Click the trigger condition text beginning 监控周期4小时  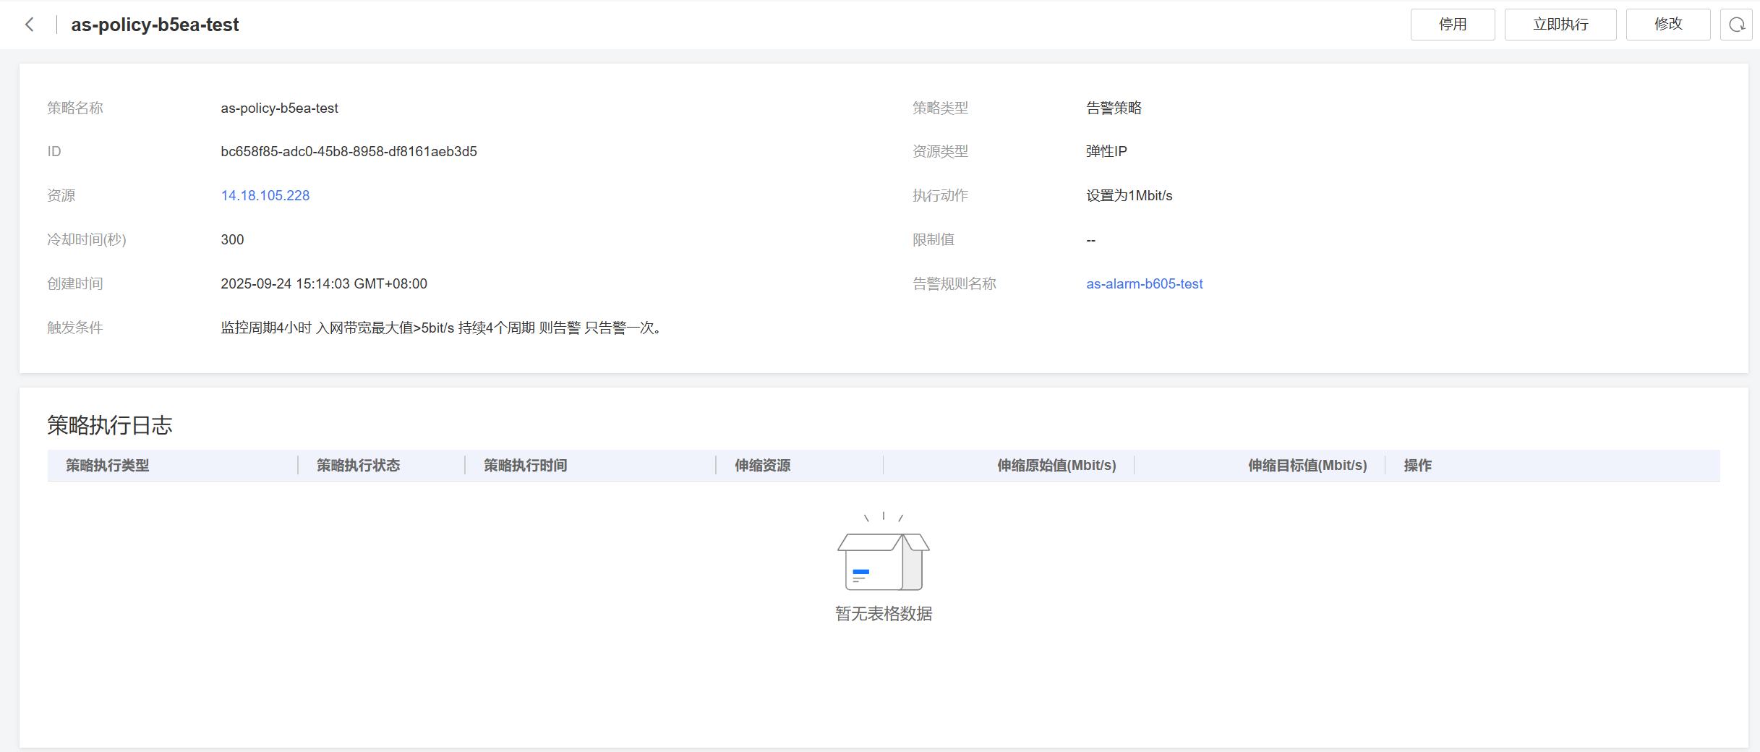[x=440, y=328]
